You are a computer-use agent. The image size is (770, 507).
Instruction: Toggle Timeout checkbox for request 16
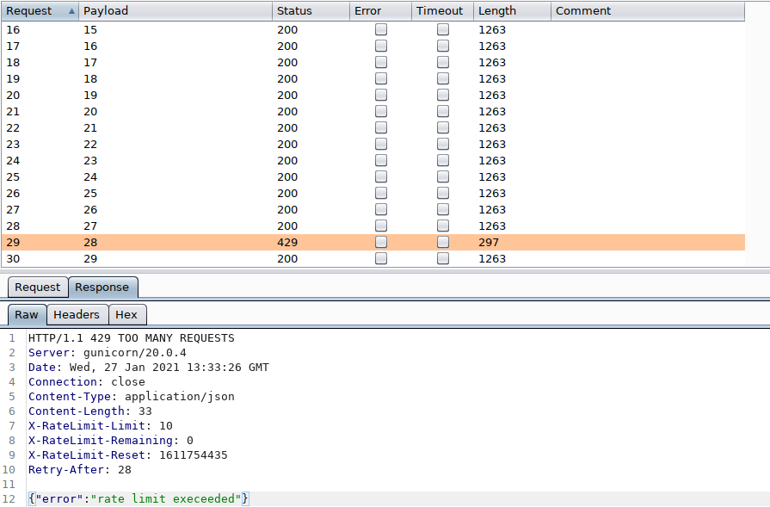[x=443, y=29]
